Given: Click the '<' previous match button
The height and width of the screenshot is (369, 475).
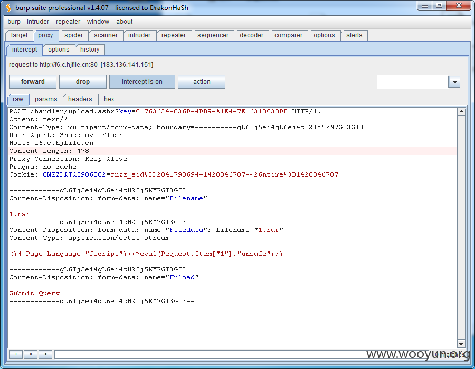Looking at the screenshot, I should tap(31, 354).
